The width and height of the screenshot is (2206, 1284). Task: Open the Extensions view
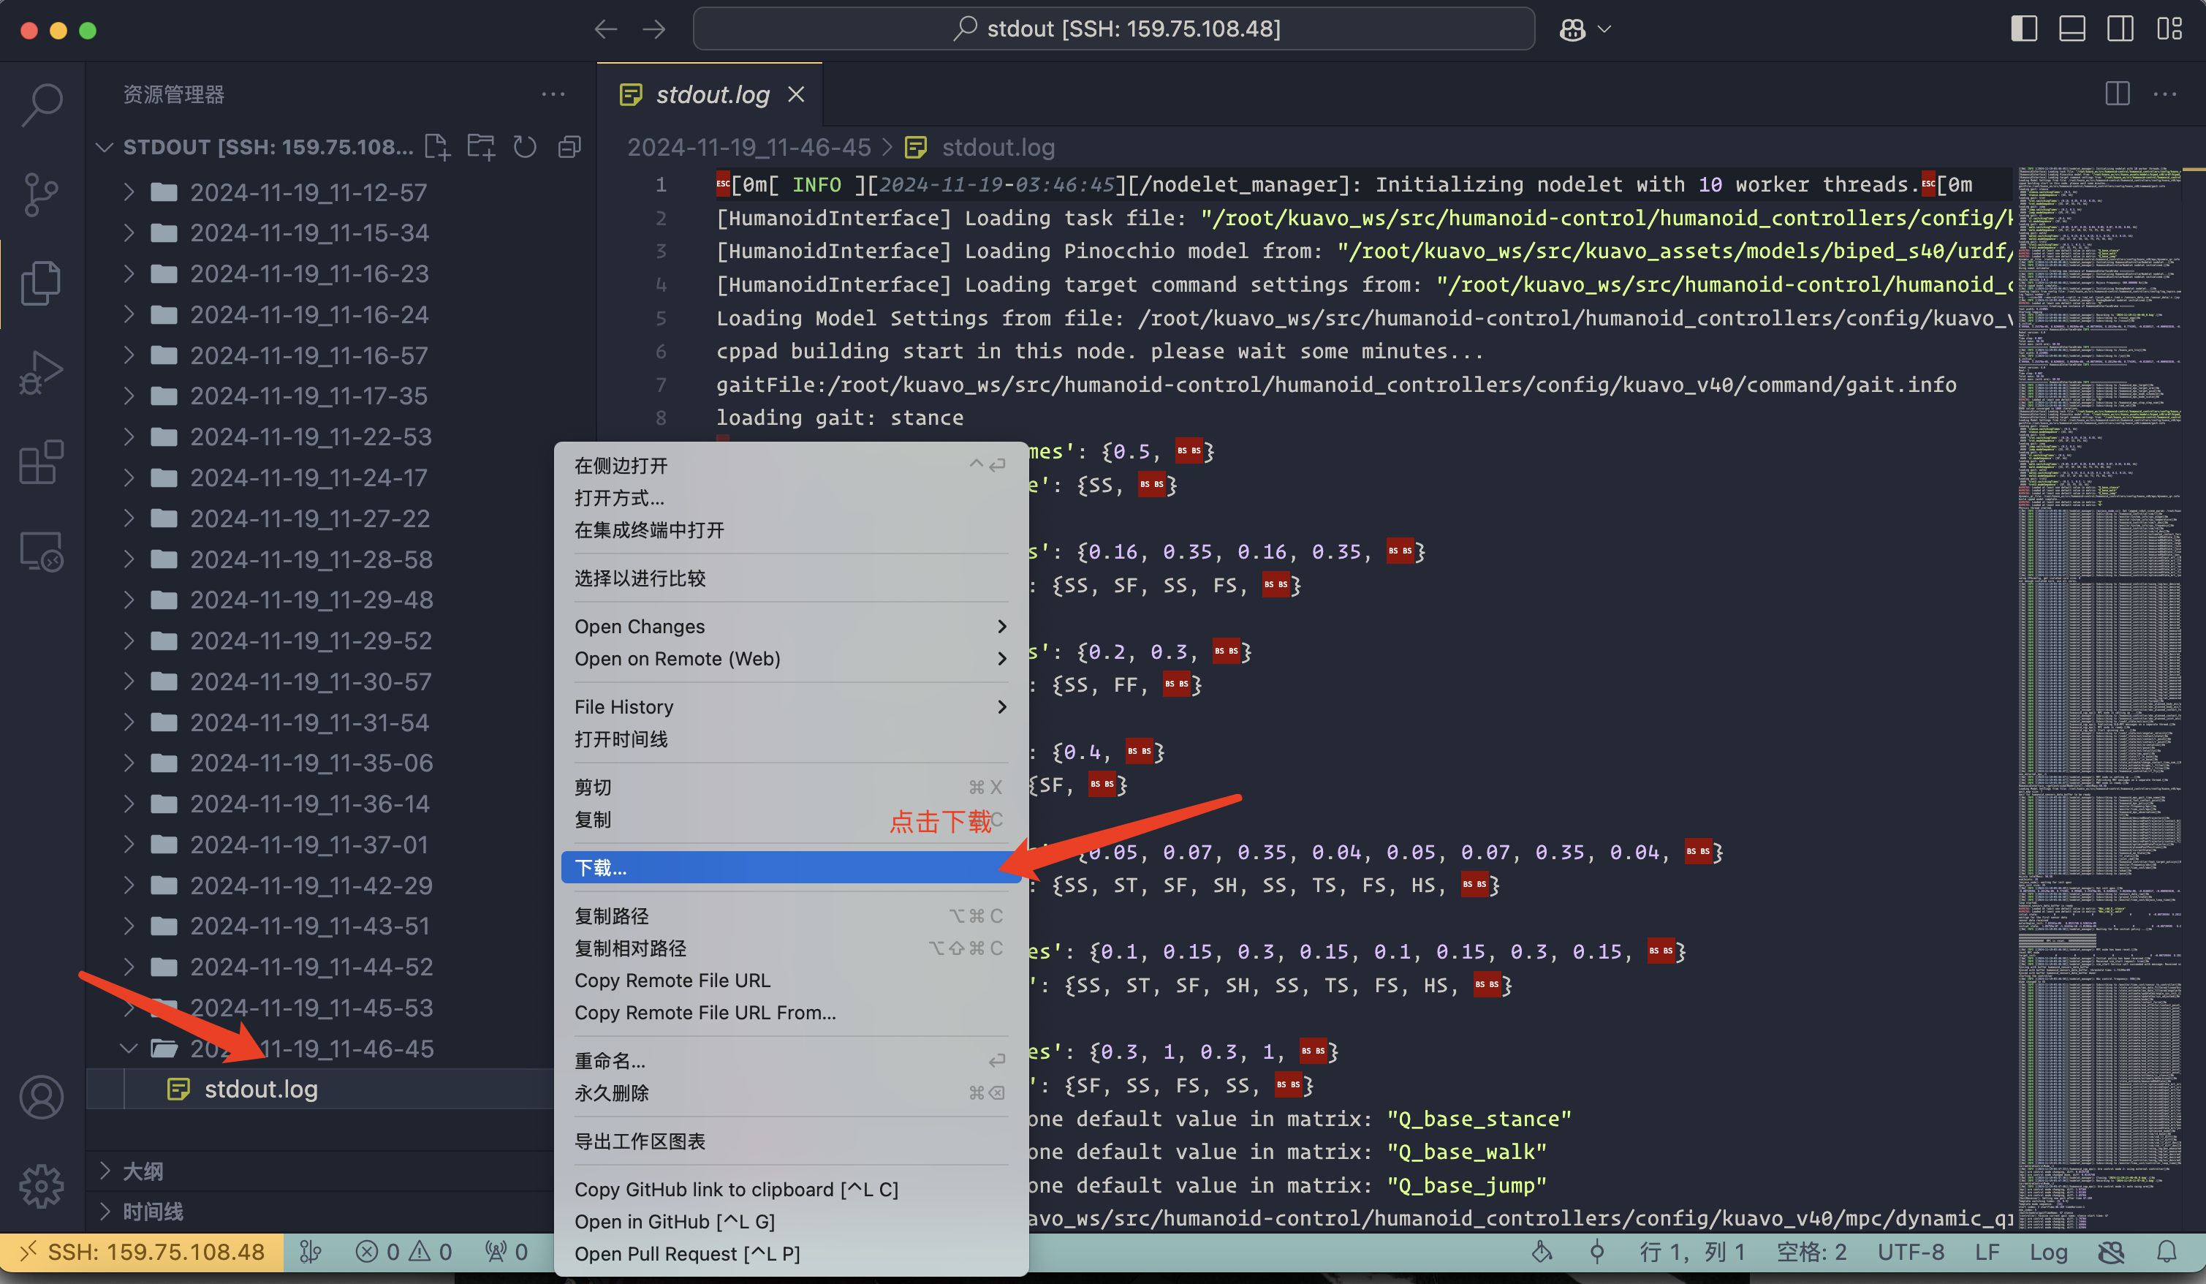click(x=41, y=461)
